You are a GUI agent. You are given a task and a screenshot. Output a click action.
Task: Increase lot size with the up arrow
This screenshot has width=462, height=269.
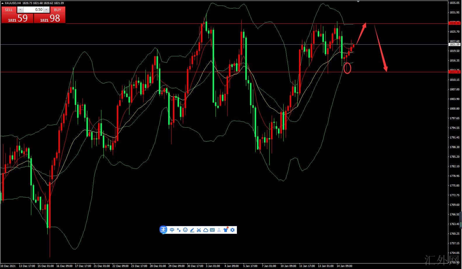pyautogui.click(x=47, y=10)
